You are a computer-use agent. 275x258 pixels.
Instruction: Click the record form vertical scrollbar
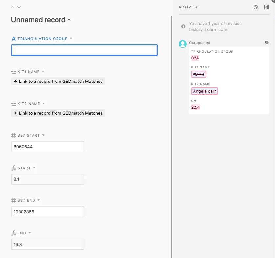(172, 137)
